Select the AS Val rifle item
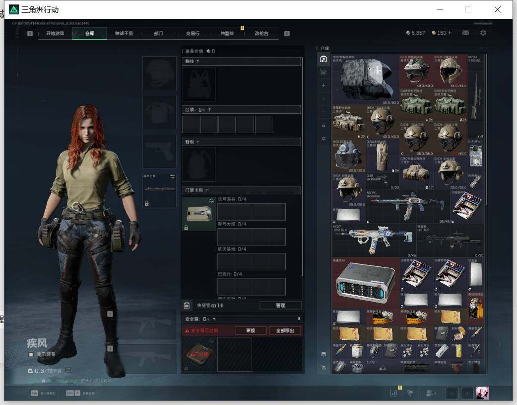Viewport: 517px width, 405px height. point(408,206)
